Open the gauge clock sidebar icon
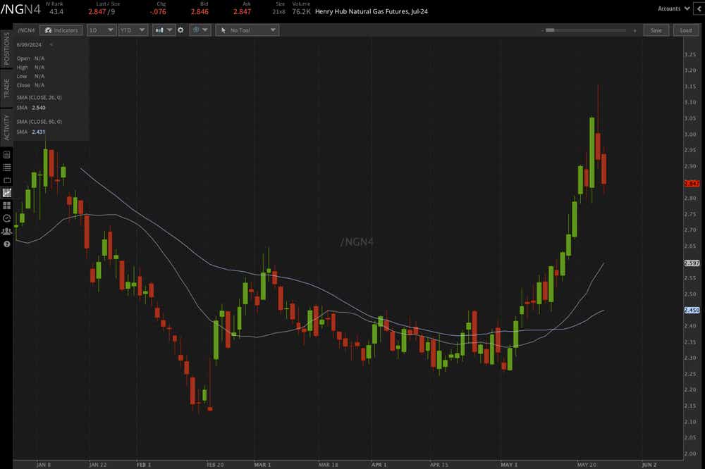The image size is (705, 469). (7, 218)
